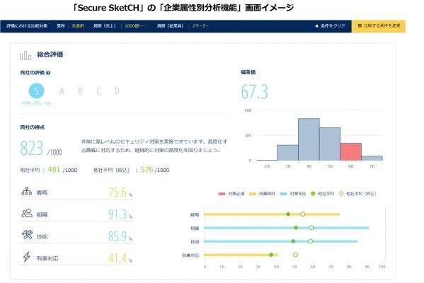This screenshot has height=283, width=424.
Task: Click the yellow 比較する条件を変更 button
Action: [x=378, y=26]
